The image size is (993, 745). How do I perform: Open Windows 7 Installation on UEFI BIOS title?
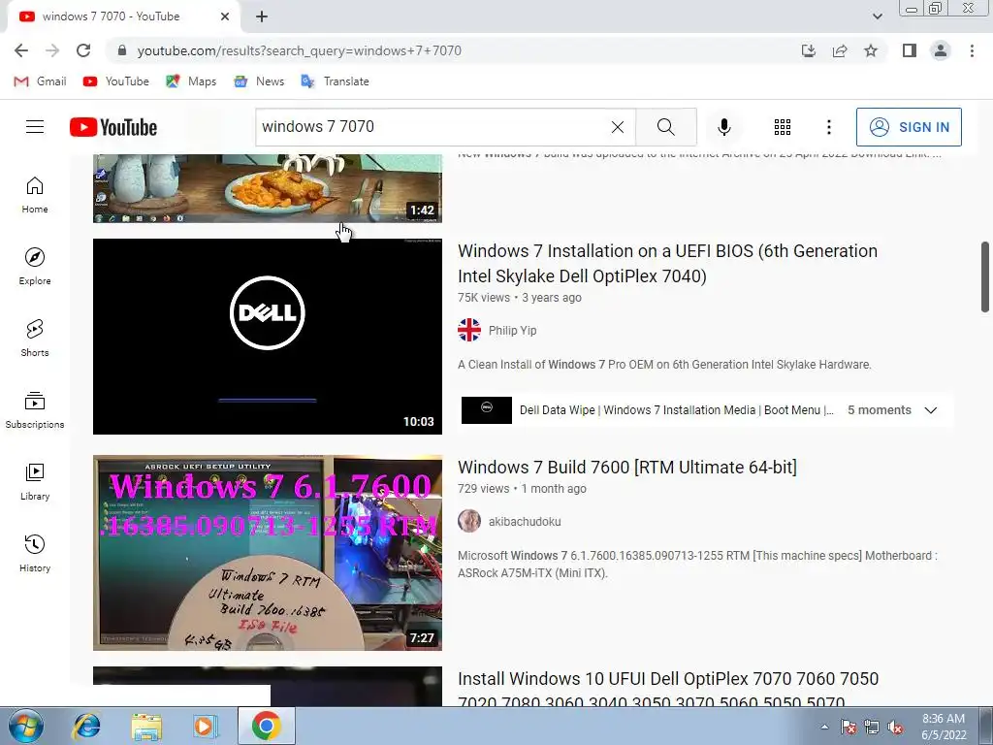pyautogui.click(x=667, y=264)
